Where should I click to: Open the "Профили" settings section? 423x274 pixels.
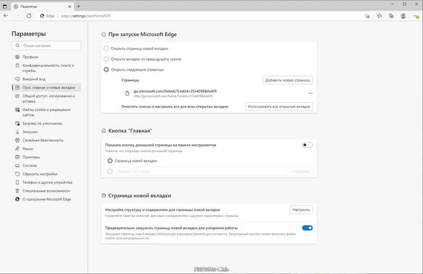pyautogui.click(x=30, y=57)
